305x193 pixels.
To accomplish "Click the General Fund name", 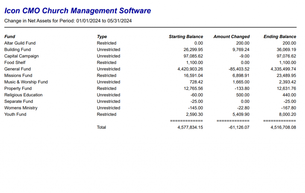I will tap(17, 69).
